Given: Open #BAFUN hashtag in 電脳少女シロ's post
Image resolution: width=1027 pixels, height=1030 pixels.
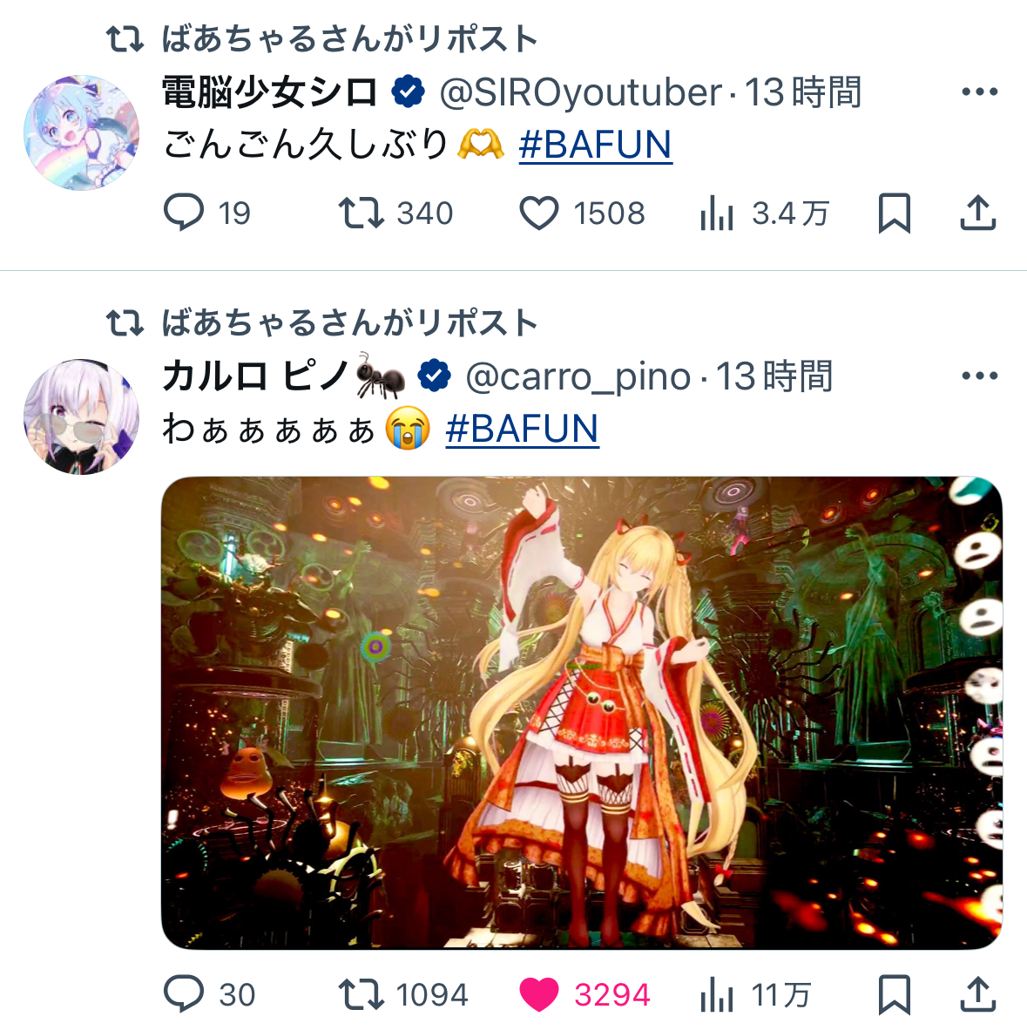Looking at the screenshot, I should (x=595, y=145).
